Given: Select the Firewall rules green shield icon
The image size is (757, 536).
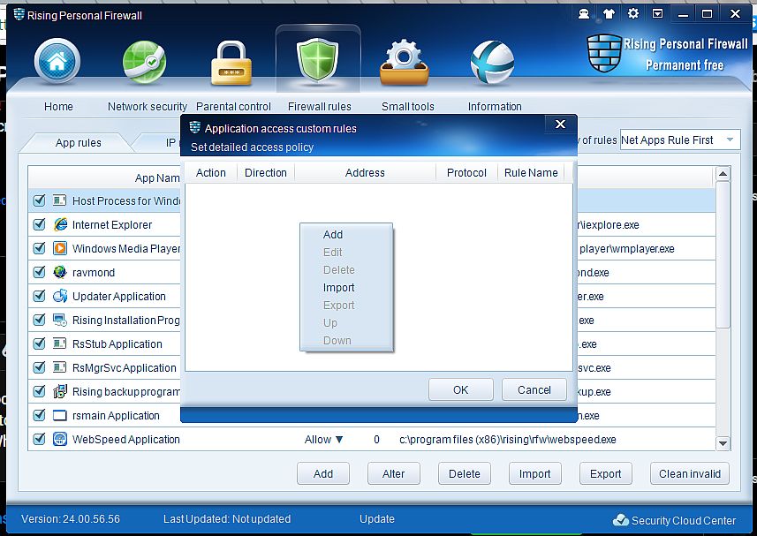Looking at the screenshot, I should pyautogui.click(x=318, y=60).
